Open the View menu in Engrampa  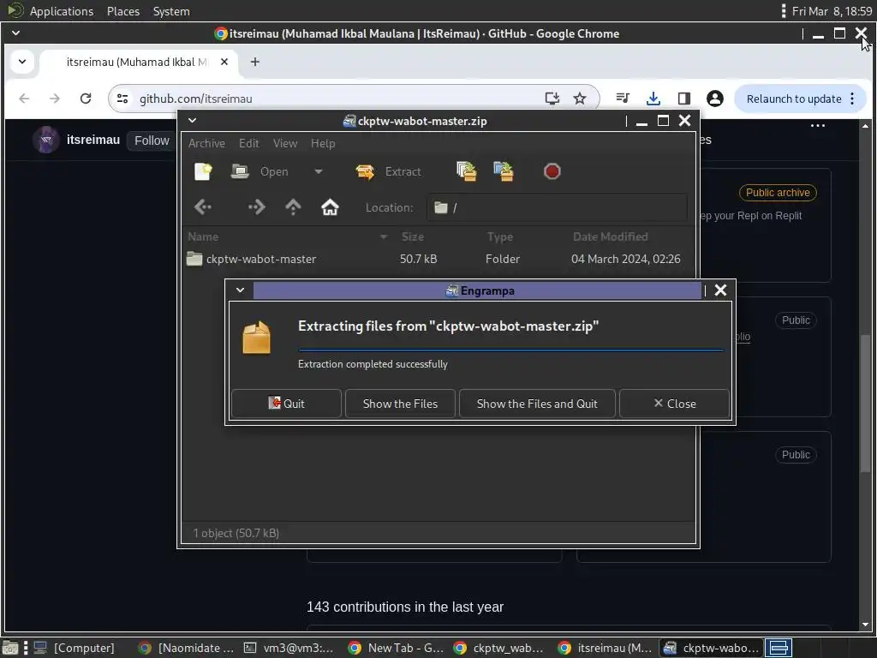tap(285, 143)
